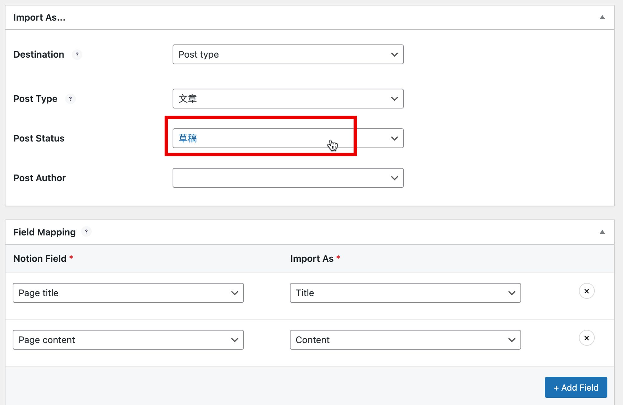The width and height of the screenshot is (623, 405).
Task: Click the Post Status dropdown chevron arrow
Action: 394,138
